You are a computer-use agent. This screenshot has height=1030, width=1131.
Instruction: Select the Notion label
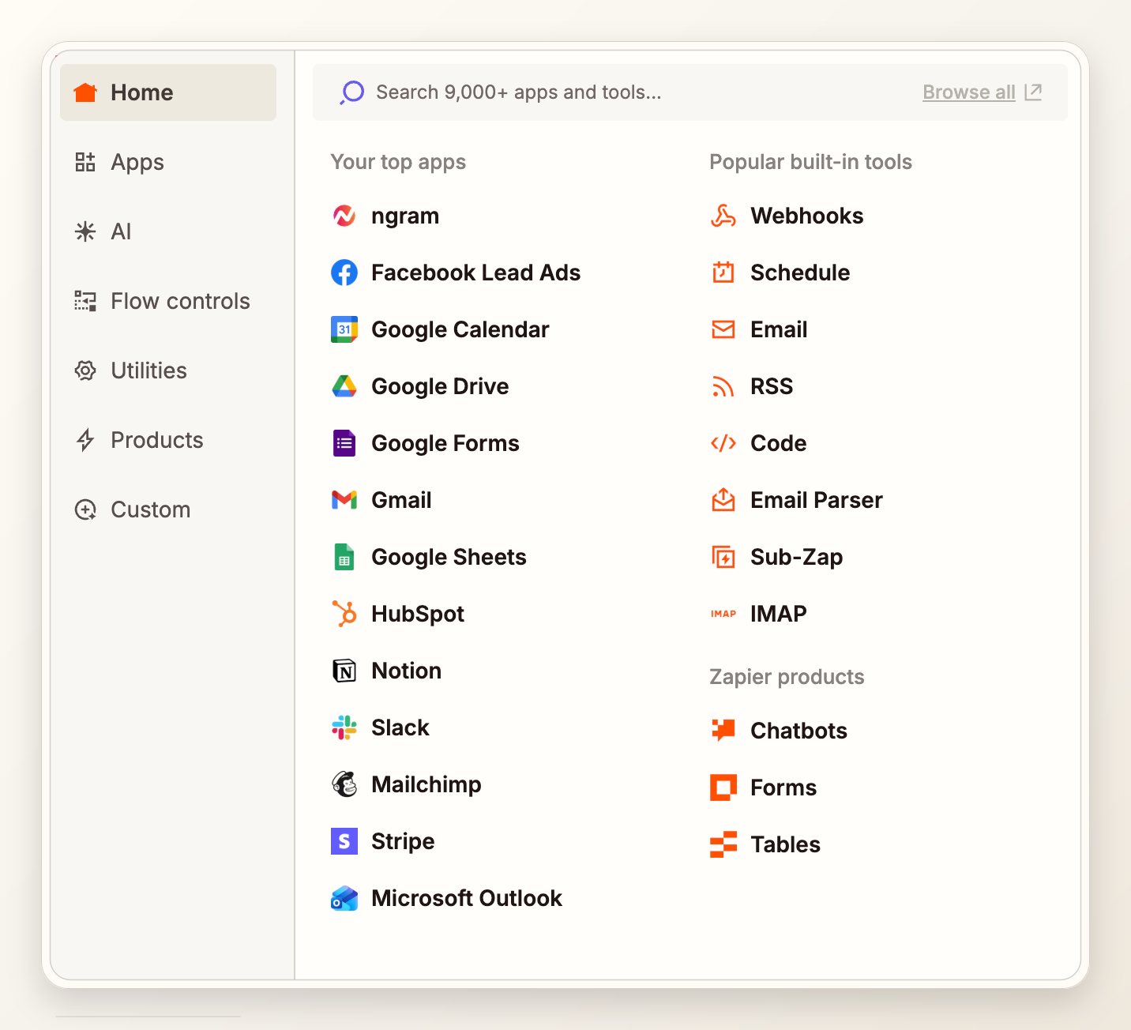pyautogui.click(x=407, y=671)
